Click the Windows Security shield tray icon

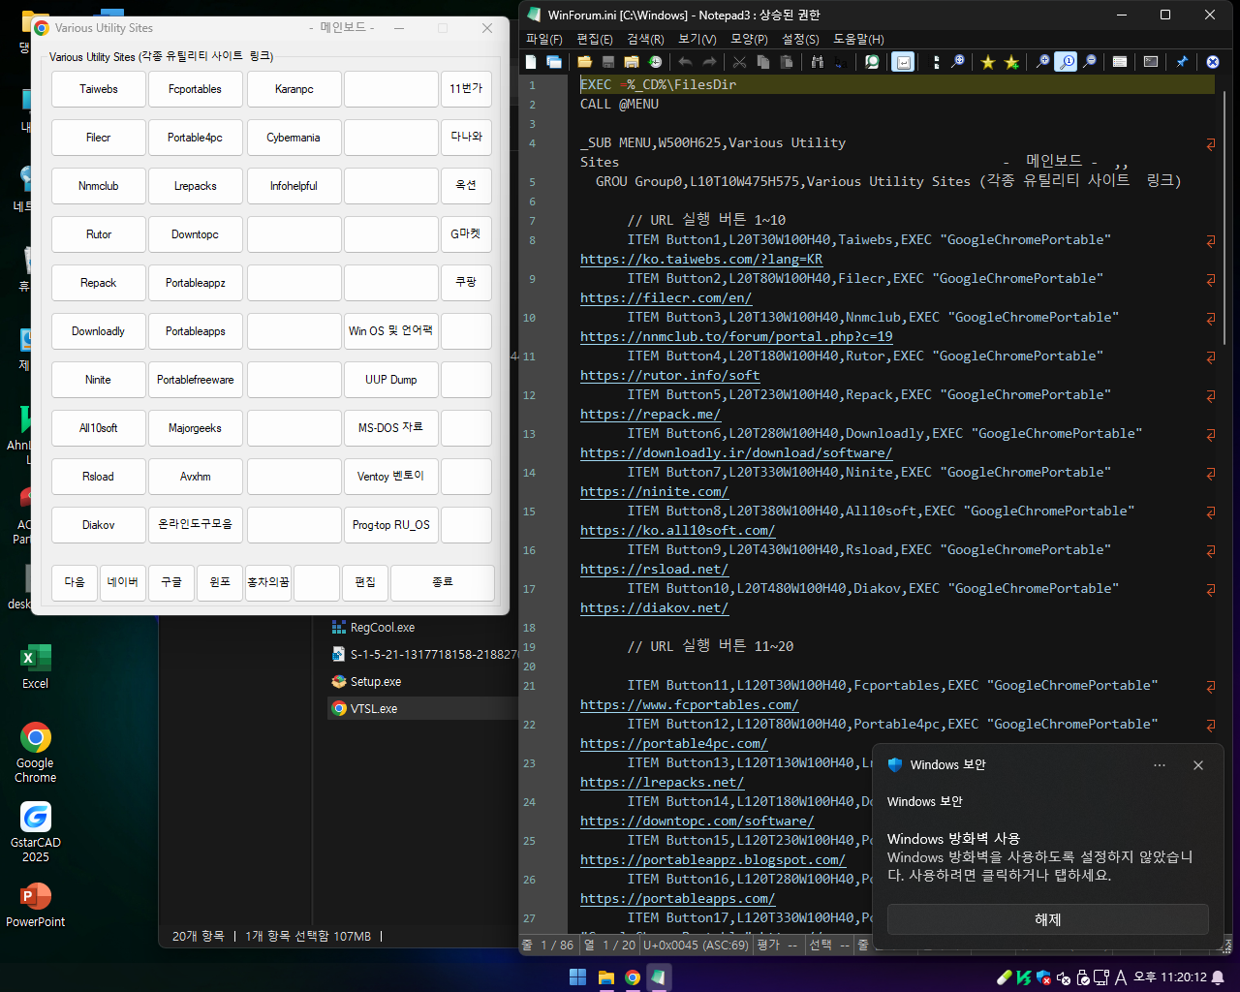pyautogui.click(x=1043, y=977)
